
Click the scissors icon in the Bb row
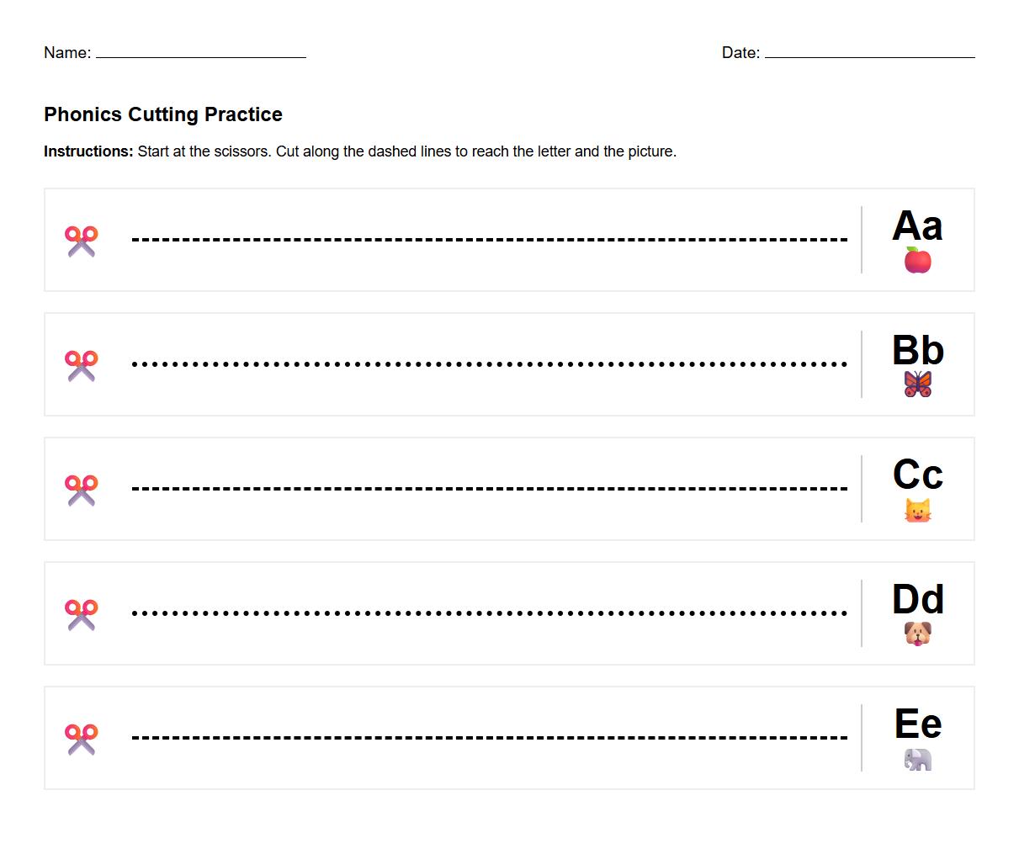coord(82,365)
